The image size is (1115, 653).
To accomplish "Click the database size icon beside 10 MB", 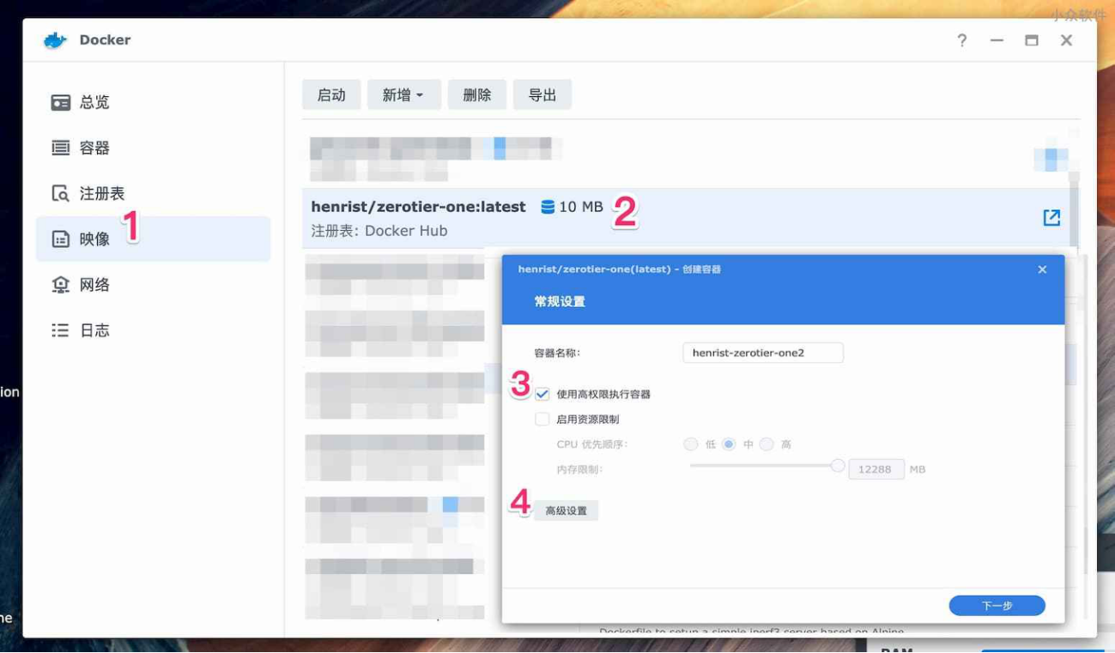I will point(548,207).
